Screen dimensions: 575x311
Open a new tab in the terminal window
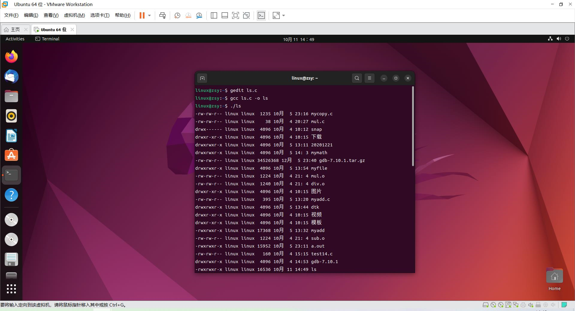(202, 78)
